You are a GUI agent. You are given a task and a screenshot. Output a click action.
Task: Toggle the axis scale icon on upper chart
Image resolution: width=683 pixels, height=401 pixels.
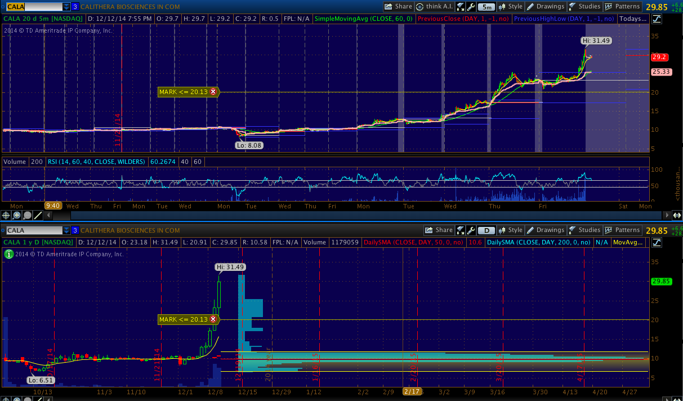657,19
